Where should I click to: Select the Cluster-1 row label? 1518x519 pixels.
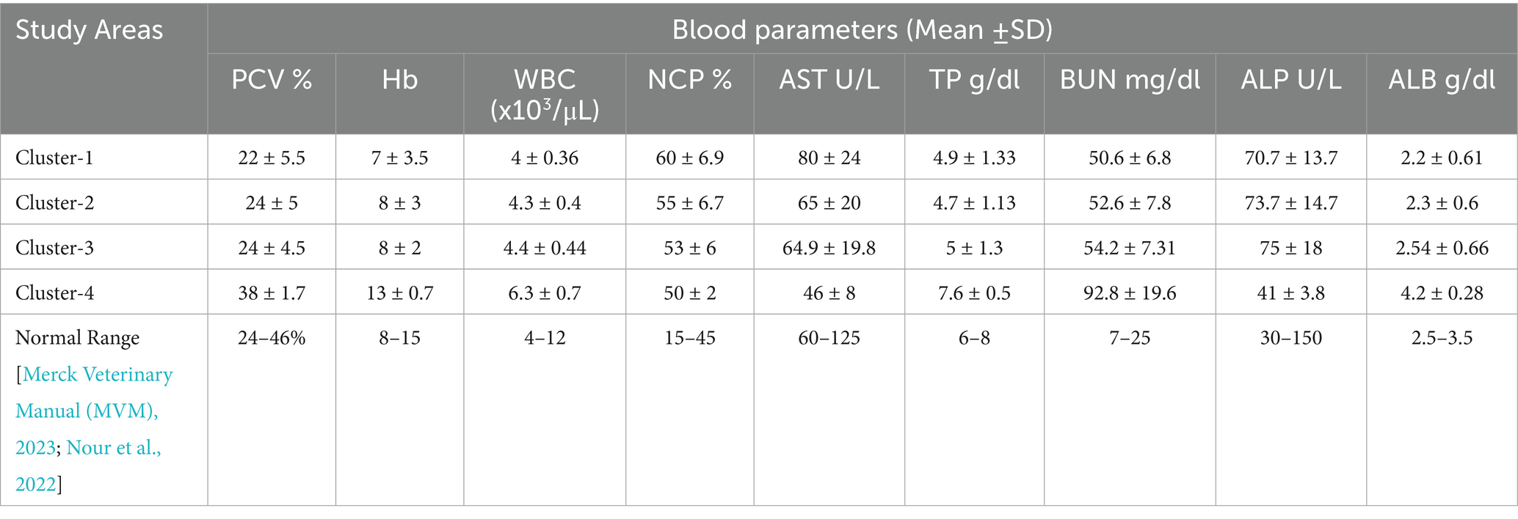pyautogui.click(x=54, y=158)
